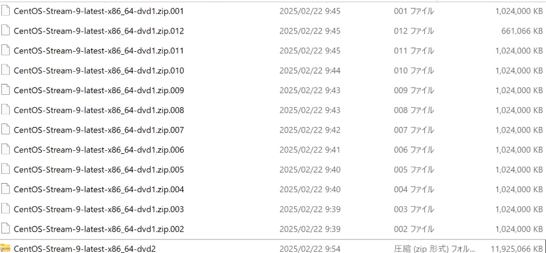The height and width of the screenshot is (253, 546).
Task: Click the 2025/02/22 9:44 date entry
Action: coord(310,71)
